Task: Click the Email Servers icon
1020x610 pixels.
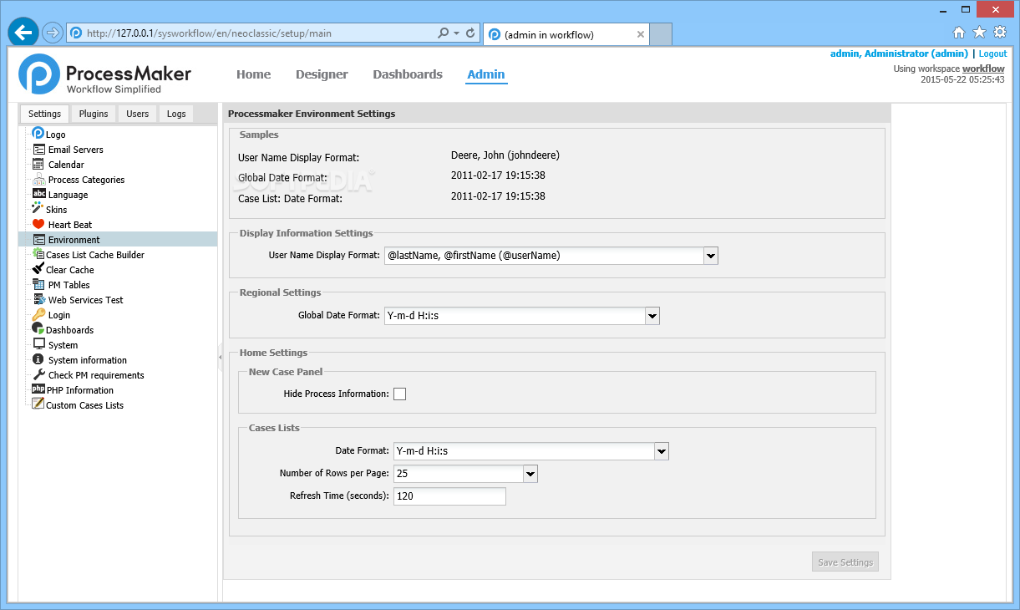Action: coord(38,150)
